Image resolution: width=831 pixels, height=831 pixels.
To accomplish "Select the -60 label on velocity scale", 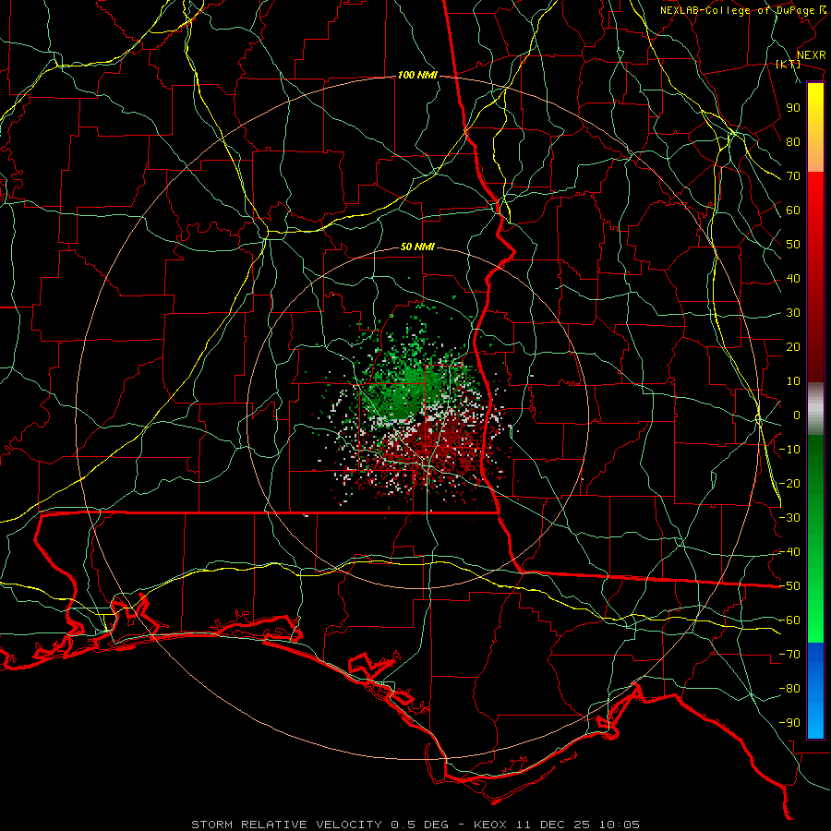I will (x=789, y=620).
